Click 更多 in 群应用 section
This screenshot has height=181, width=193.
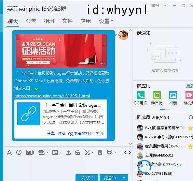189,86
